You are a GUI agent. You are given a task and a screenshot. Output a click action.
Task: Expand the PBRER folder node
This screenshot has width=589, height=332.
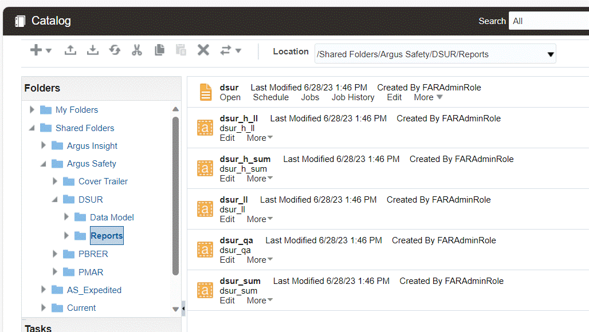pos(55,254)
